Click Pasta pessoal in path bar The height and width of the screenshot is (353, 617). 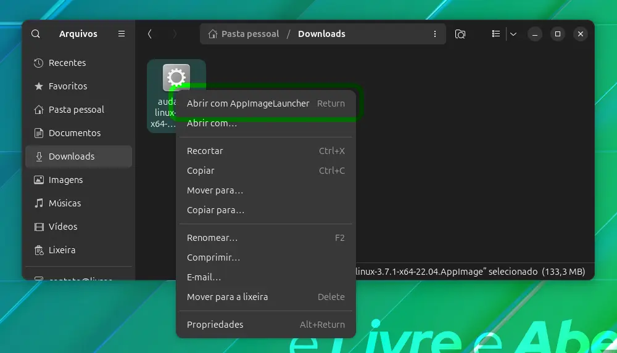pos(251,34)
